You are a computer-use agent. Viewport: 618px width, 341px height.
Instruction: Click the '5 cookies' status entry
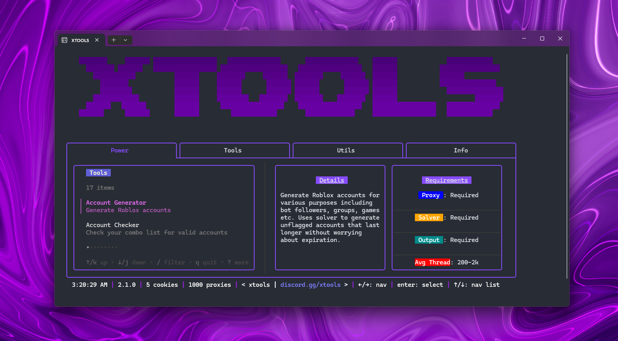coord(162,285)
